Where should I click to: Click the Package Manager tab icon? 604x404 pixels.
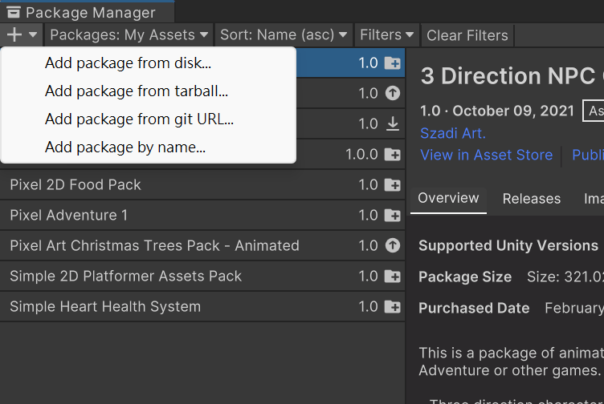point(14,12)
